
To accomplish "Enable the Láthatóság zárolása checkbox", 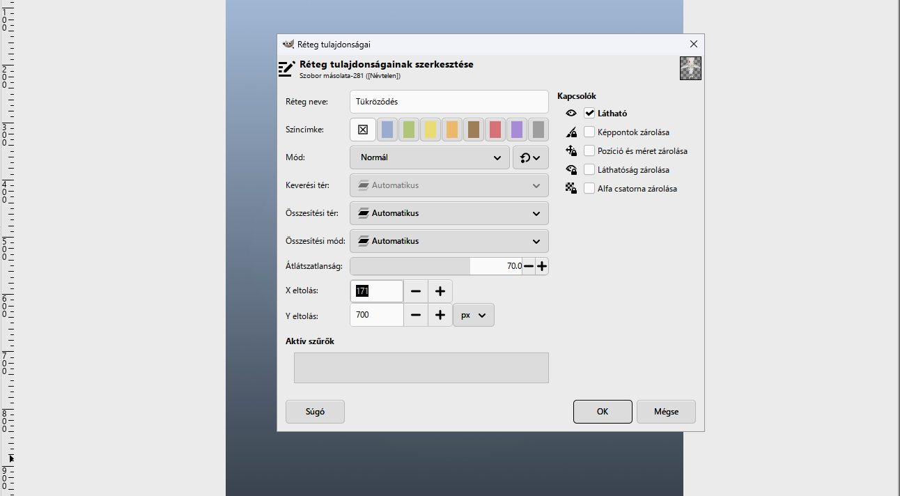I will click(x=589, y=169).
